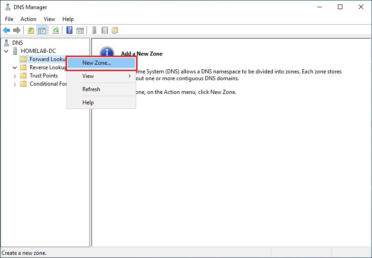This screenshot has width=372, height=258.
Task: Click the Refresh toolbar icon
Action: pos(56,31)
